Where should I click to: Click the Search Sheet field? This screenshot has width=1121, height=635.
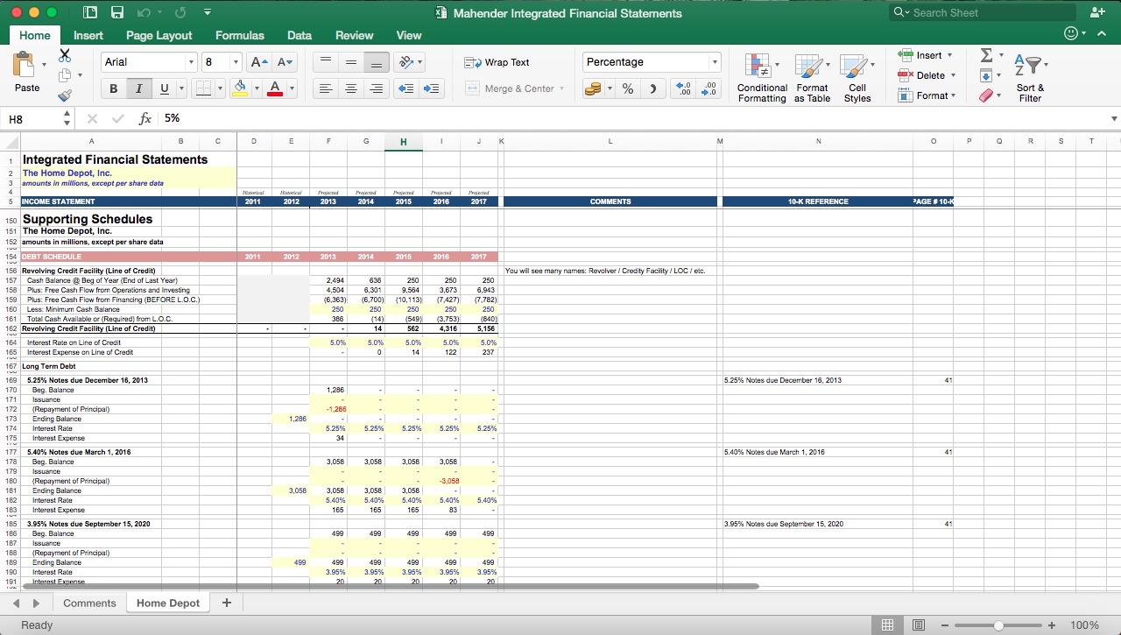tap(981, 12)
